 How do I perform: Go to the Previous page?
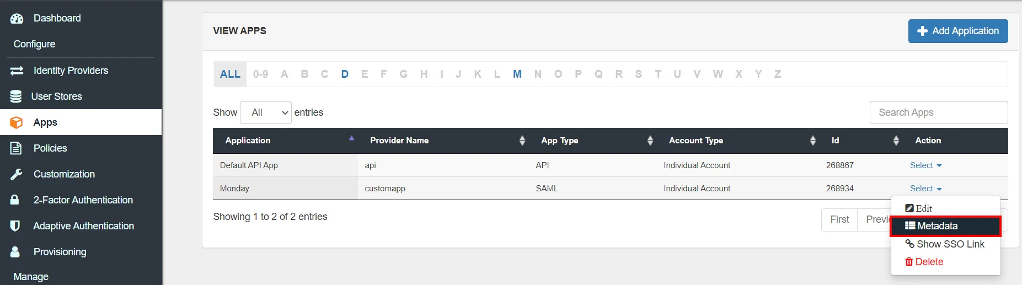coord(875,219)
